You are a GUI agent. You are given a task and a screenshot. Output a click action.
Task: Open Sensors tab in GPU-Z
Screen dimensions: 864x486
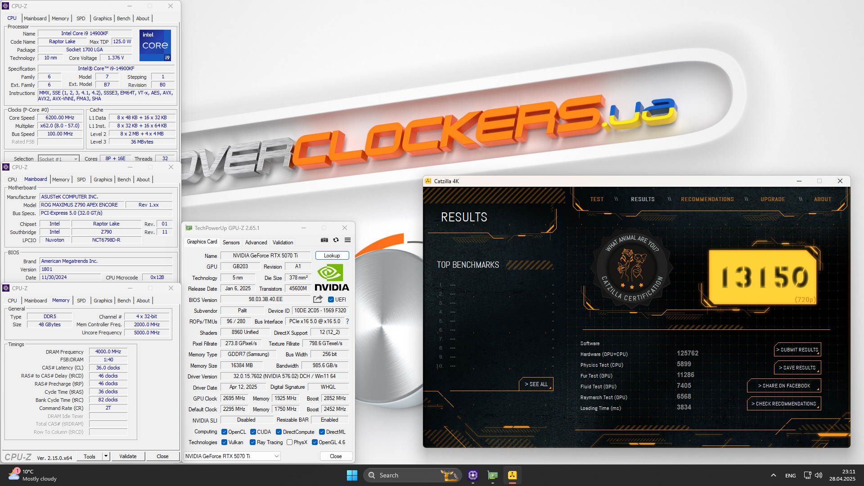click(x=231, y=243)
